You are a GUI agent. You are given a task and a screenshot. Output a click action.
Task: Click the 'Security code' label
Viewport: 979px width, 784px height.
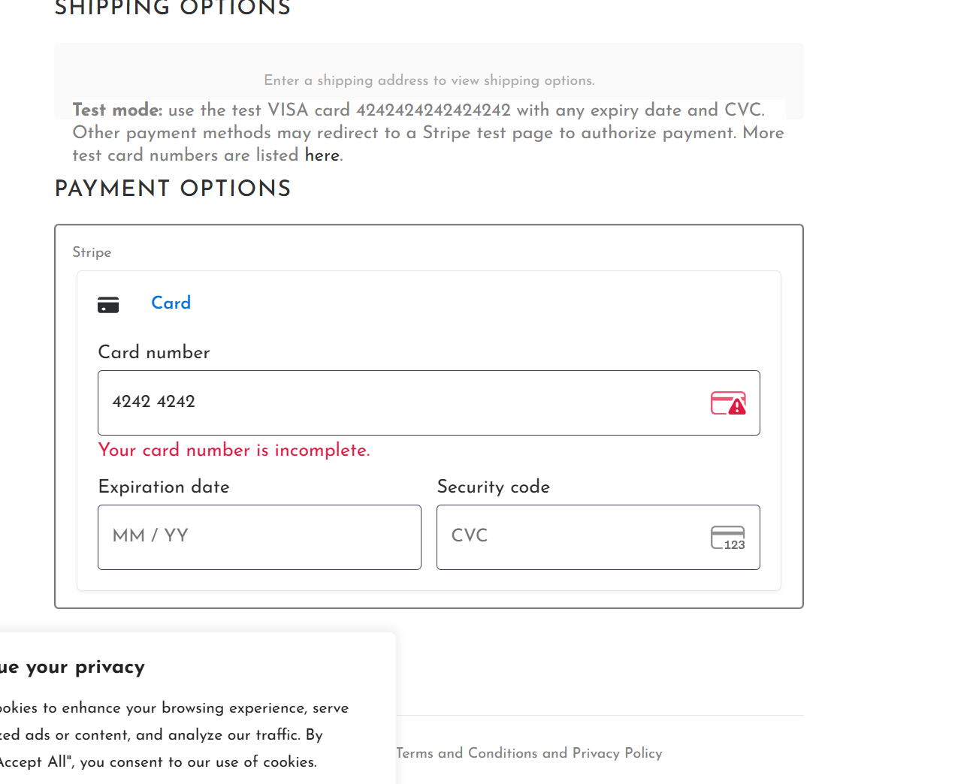494,487
